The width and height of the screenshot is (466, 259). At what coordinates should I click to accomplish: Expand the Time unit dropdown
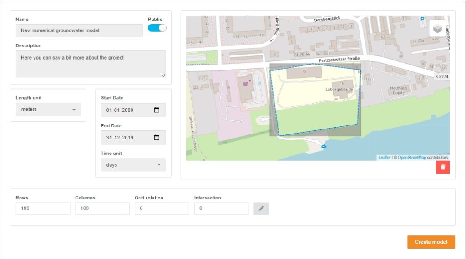coord(133,165)
